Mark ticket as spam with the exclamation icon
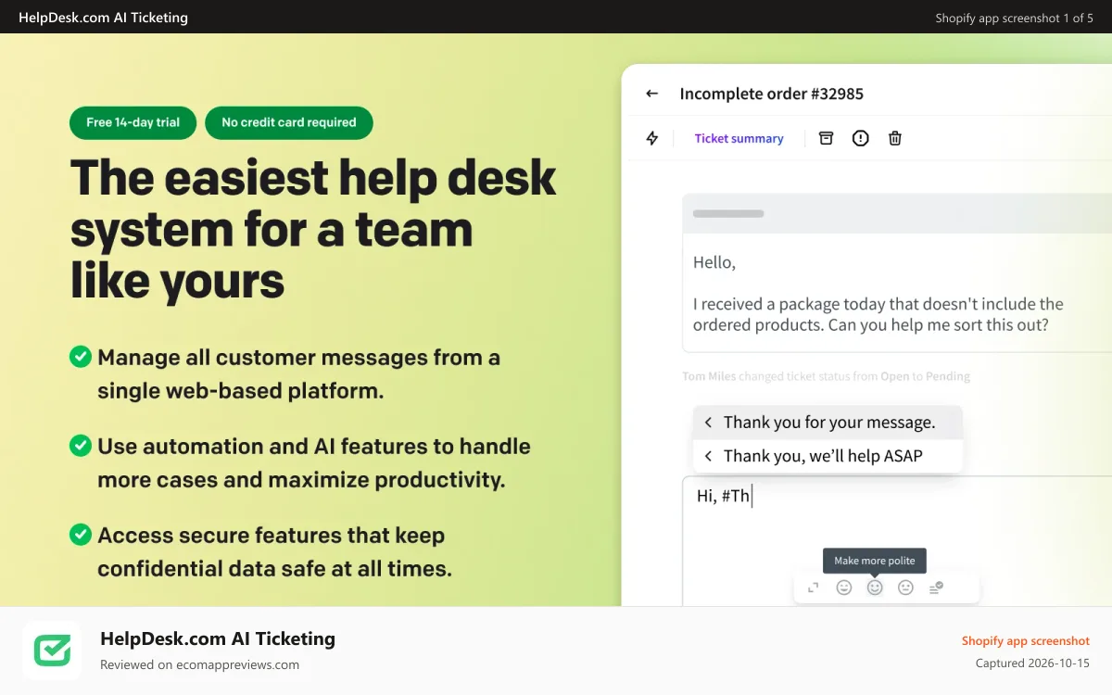Image resolution: width=1112 pixels, height=695 pixels. point(861,138)
